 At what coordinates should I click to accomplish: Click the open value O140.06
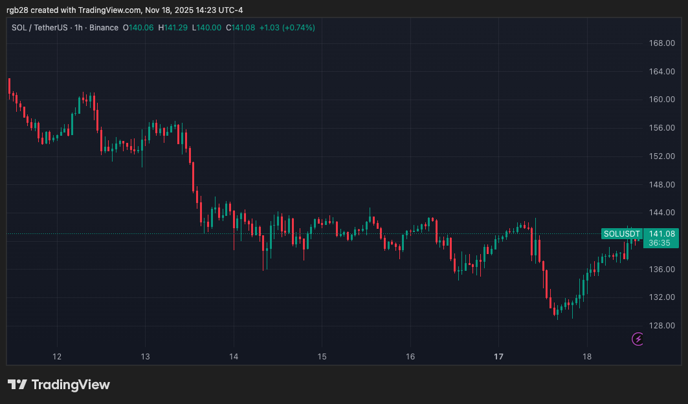coord(141,28)
